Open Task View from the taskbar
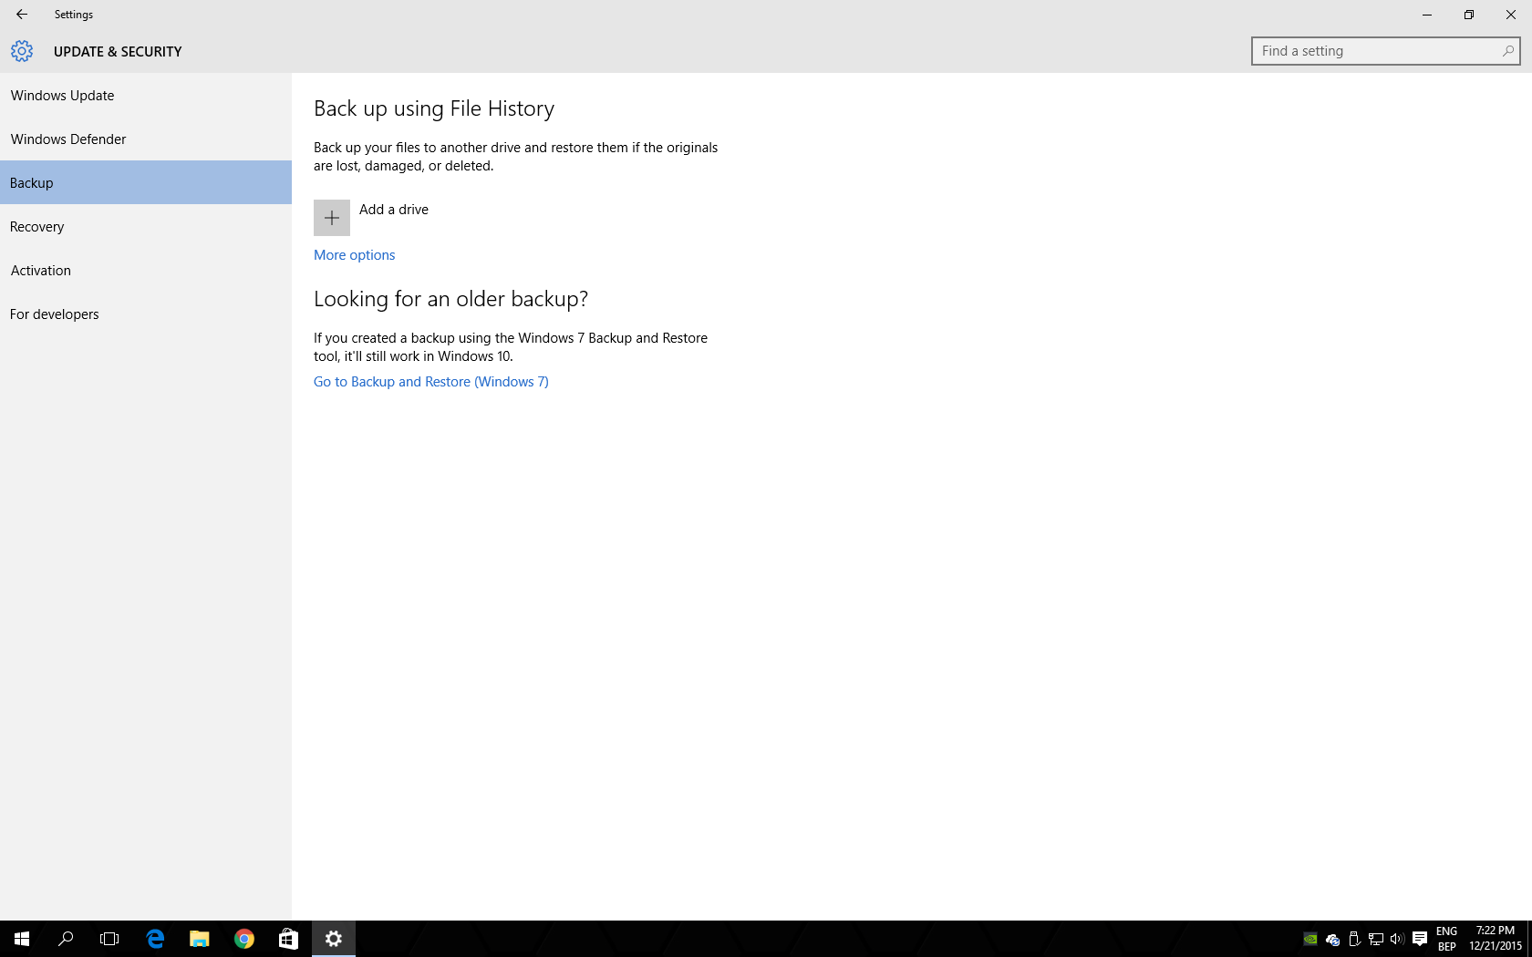This screenshot has width=1532, height=957. coord(109,939)
